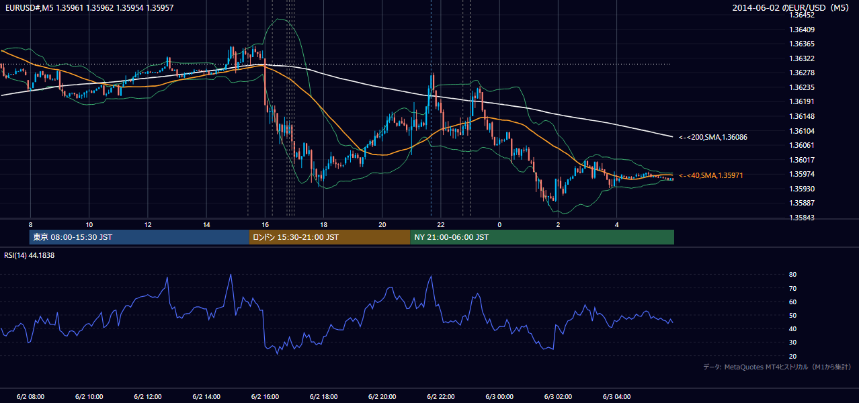Click price axis value 1.36452

click(x=802, y=15)
